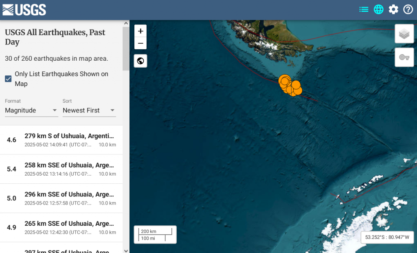Click the USGS All Earthquakes, Past Day heading
The height and width of the screenshot is (253, 417).
[x=55, y=37]
